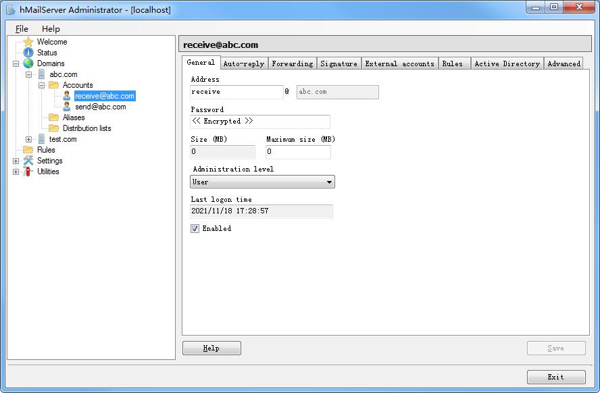Click the Welcome star icon
Viewport: 600px width, 393px height.
pos(28,42)
